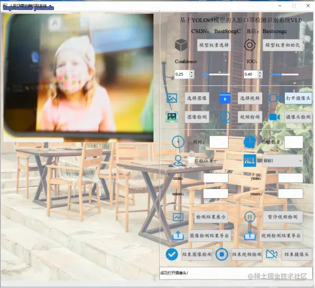
Task: Decrease IOU value with down arrow
Action: (260, 76)
